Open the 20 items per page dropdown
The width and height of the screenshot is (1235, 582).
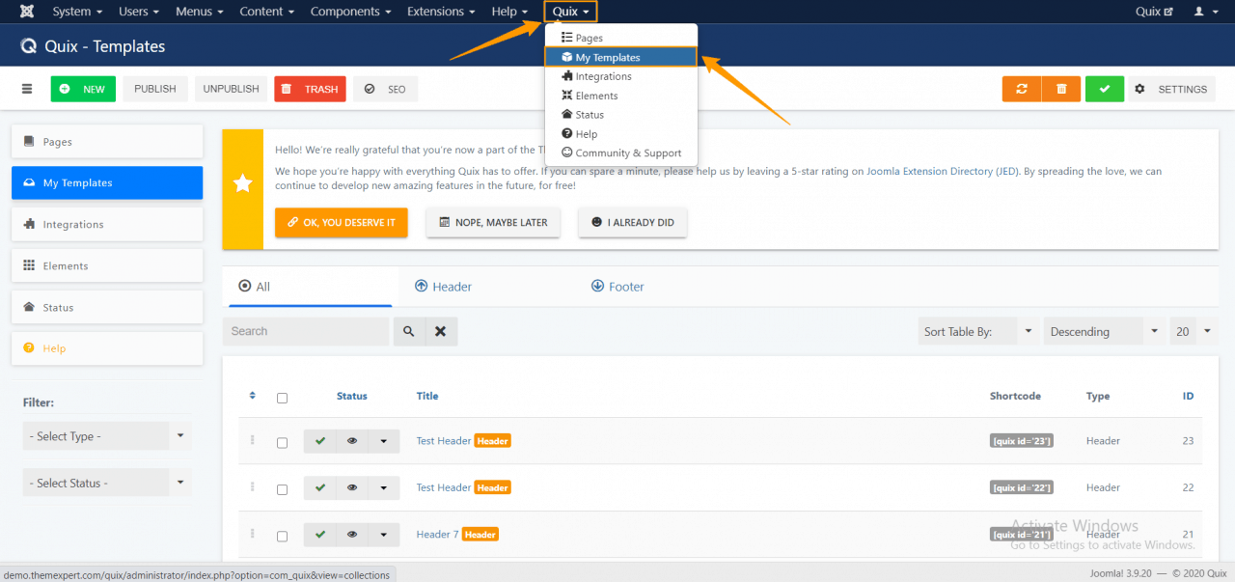click(1194, 331)
